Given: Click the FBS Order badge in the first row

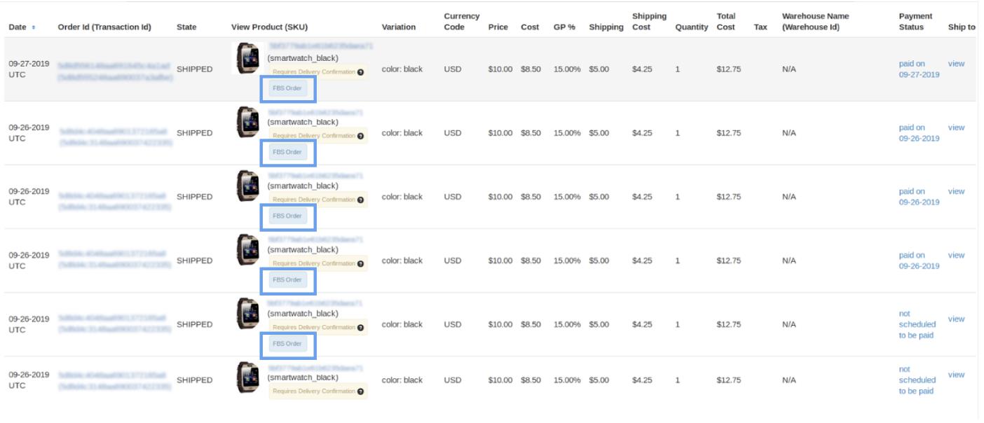Looking at the screenshot, I should (x=287, y=88).
